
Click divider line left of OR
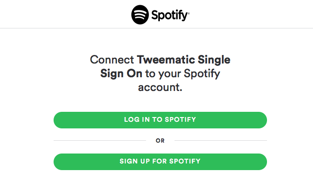coord(100,140)
